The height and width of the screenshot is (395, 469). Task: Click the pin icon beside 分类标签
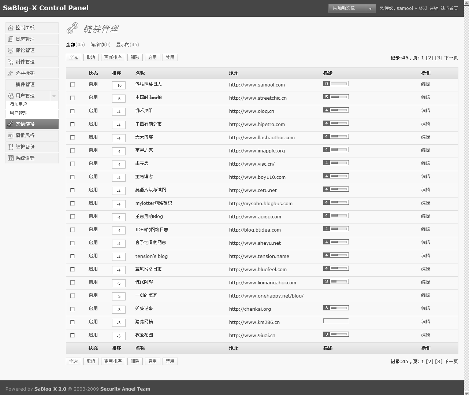point(11,73)
